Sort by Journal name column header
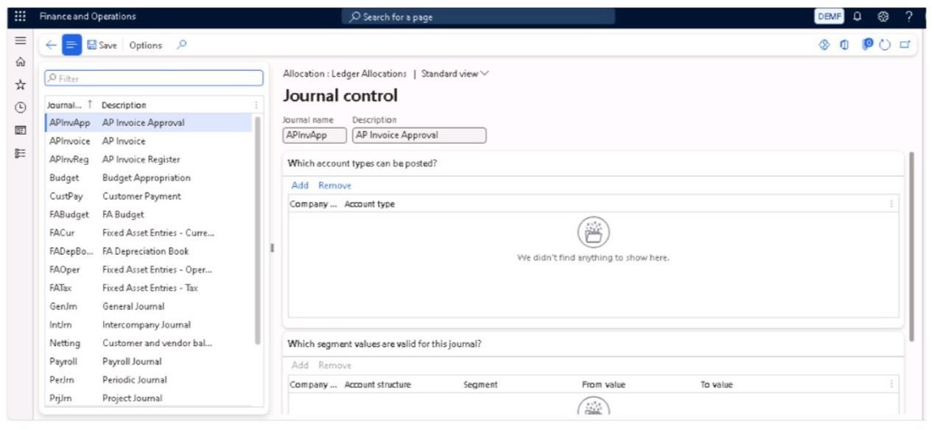932x430 pixels. (x=64, y=105)
